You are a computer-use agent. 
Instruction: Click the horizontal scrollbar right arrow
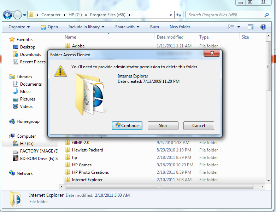pyautogui.click(x=262, y=187)
